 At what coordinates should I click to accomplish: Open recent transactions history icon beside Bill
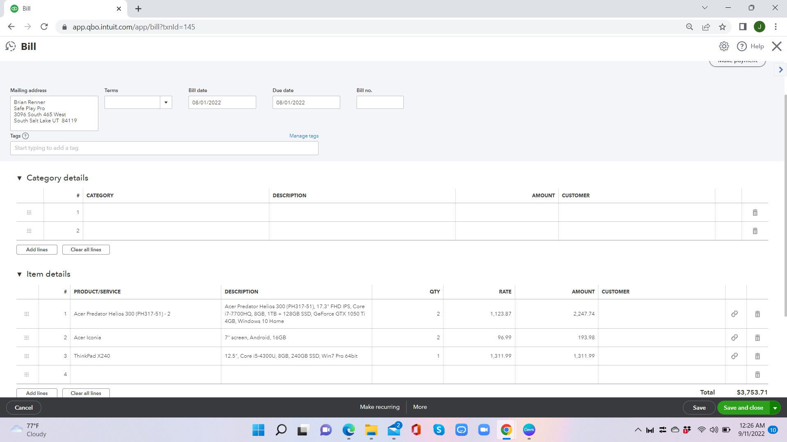[11, 46]
